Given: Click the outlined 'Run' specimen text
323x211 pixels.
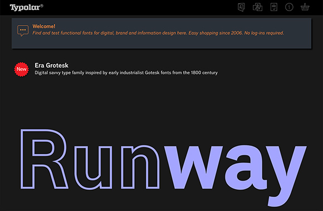Looking at the screenshot, I should [x=90, y=159].
